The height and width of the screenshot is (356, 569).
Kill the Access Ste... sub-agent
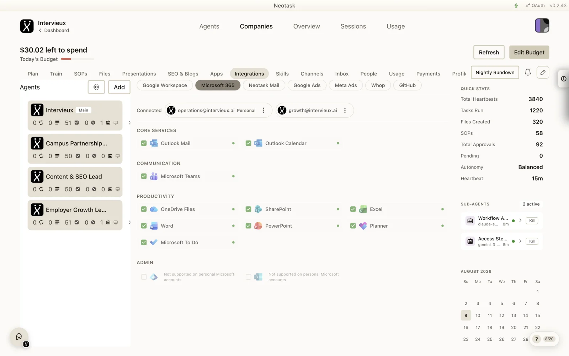pos(532,241)
